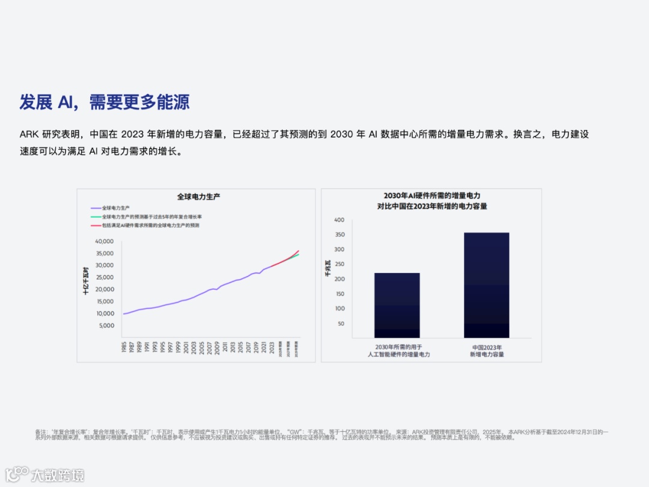Click the bar chart axis label "千兆瓦"
This screenshot has height=487, width=649.
328,268
